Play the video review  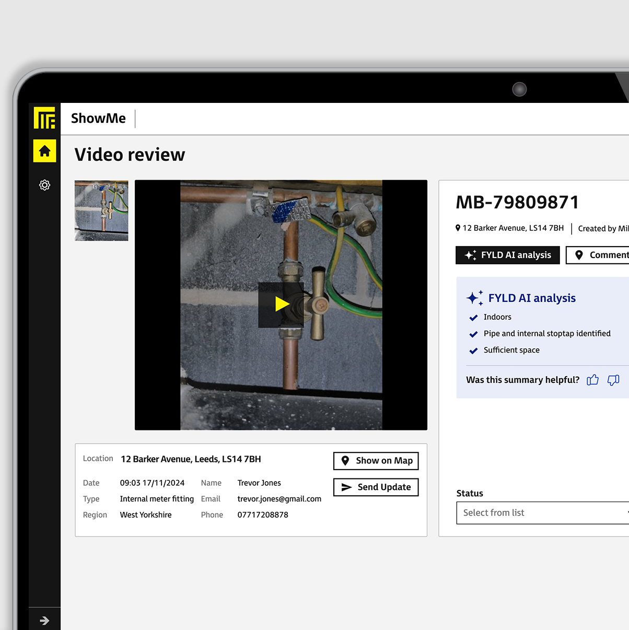[x=281, y=305]
